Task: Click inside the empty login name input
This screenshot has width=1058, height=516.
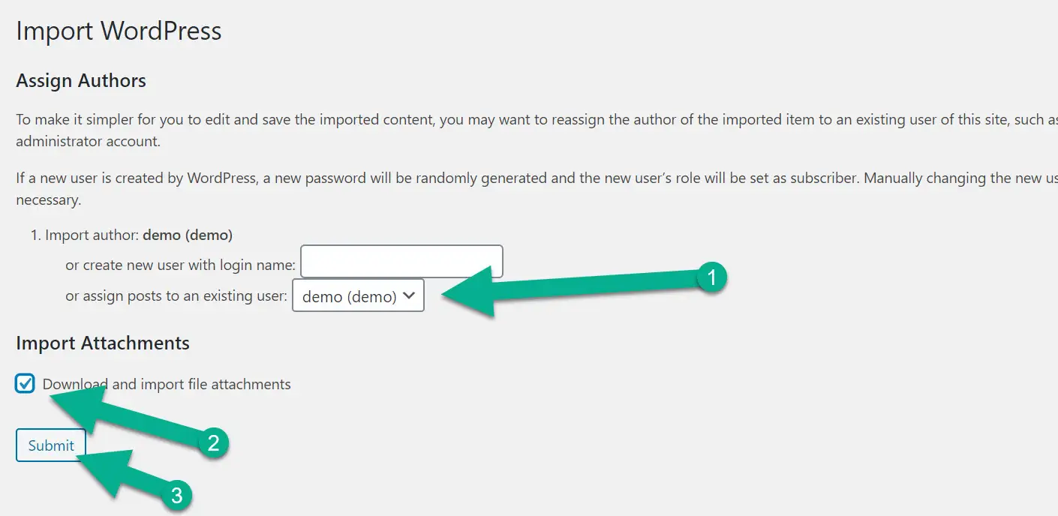Action: pyautogui.click(x=401, y=261)
